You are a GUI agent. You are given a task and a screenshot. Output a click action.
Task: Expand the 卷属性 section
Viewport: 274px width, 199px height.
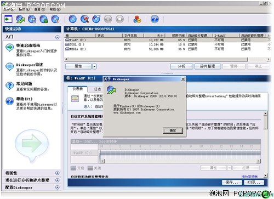[x=58, y=173]
